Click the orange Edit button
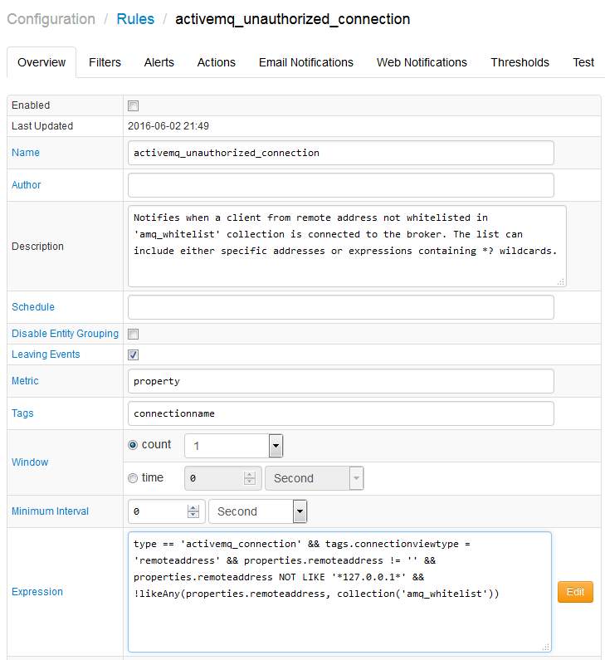 [575, 592]
